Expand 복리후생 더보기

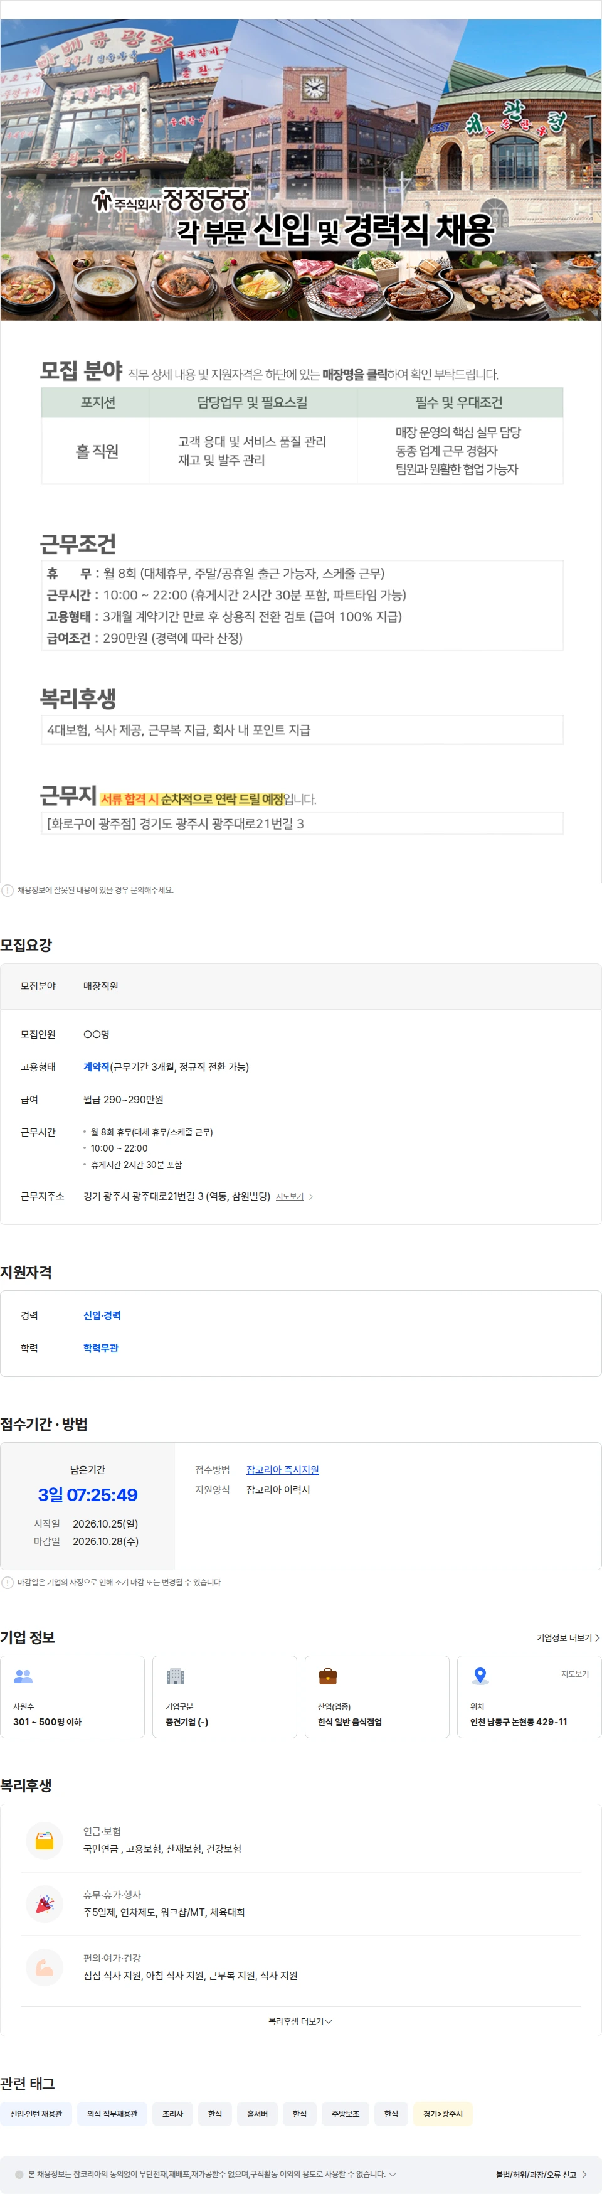tap(300, 2021)
